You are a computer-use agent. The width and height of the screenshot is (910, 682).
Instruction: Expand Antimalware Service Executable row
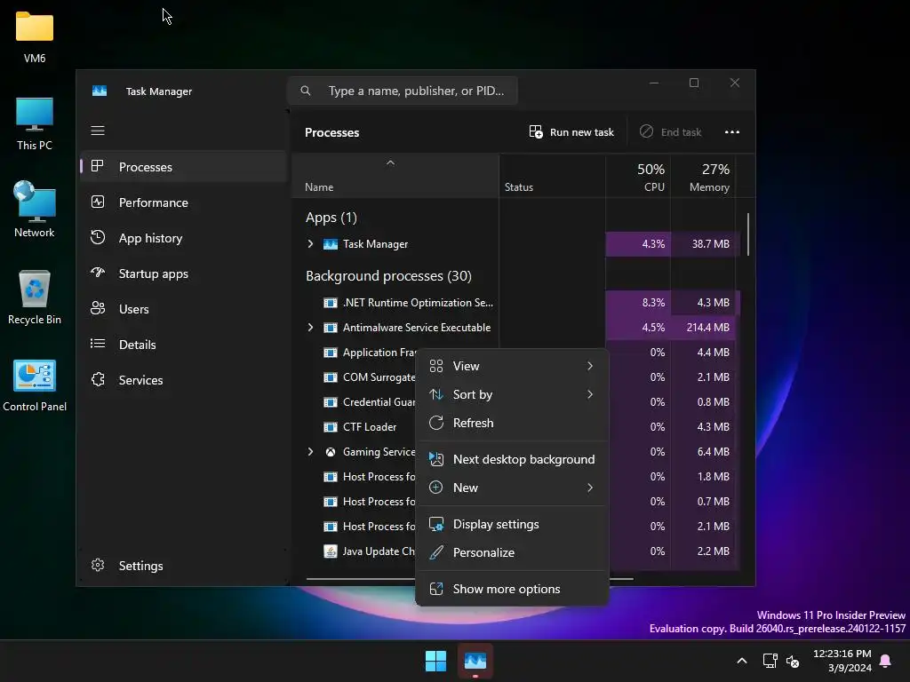(310, 328)
